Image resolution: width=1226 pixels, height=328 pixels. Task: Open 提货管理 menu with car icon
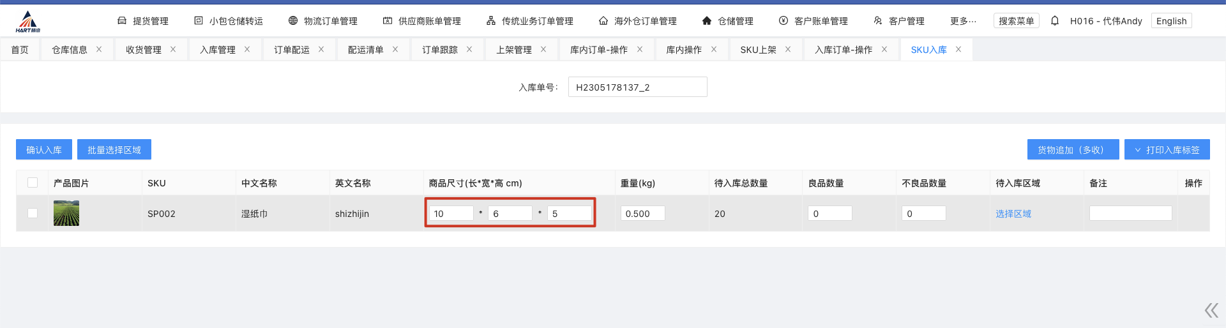click(x=143, y=21)
